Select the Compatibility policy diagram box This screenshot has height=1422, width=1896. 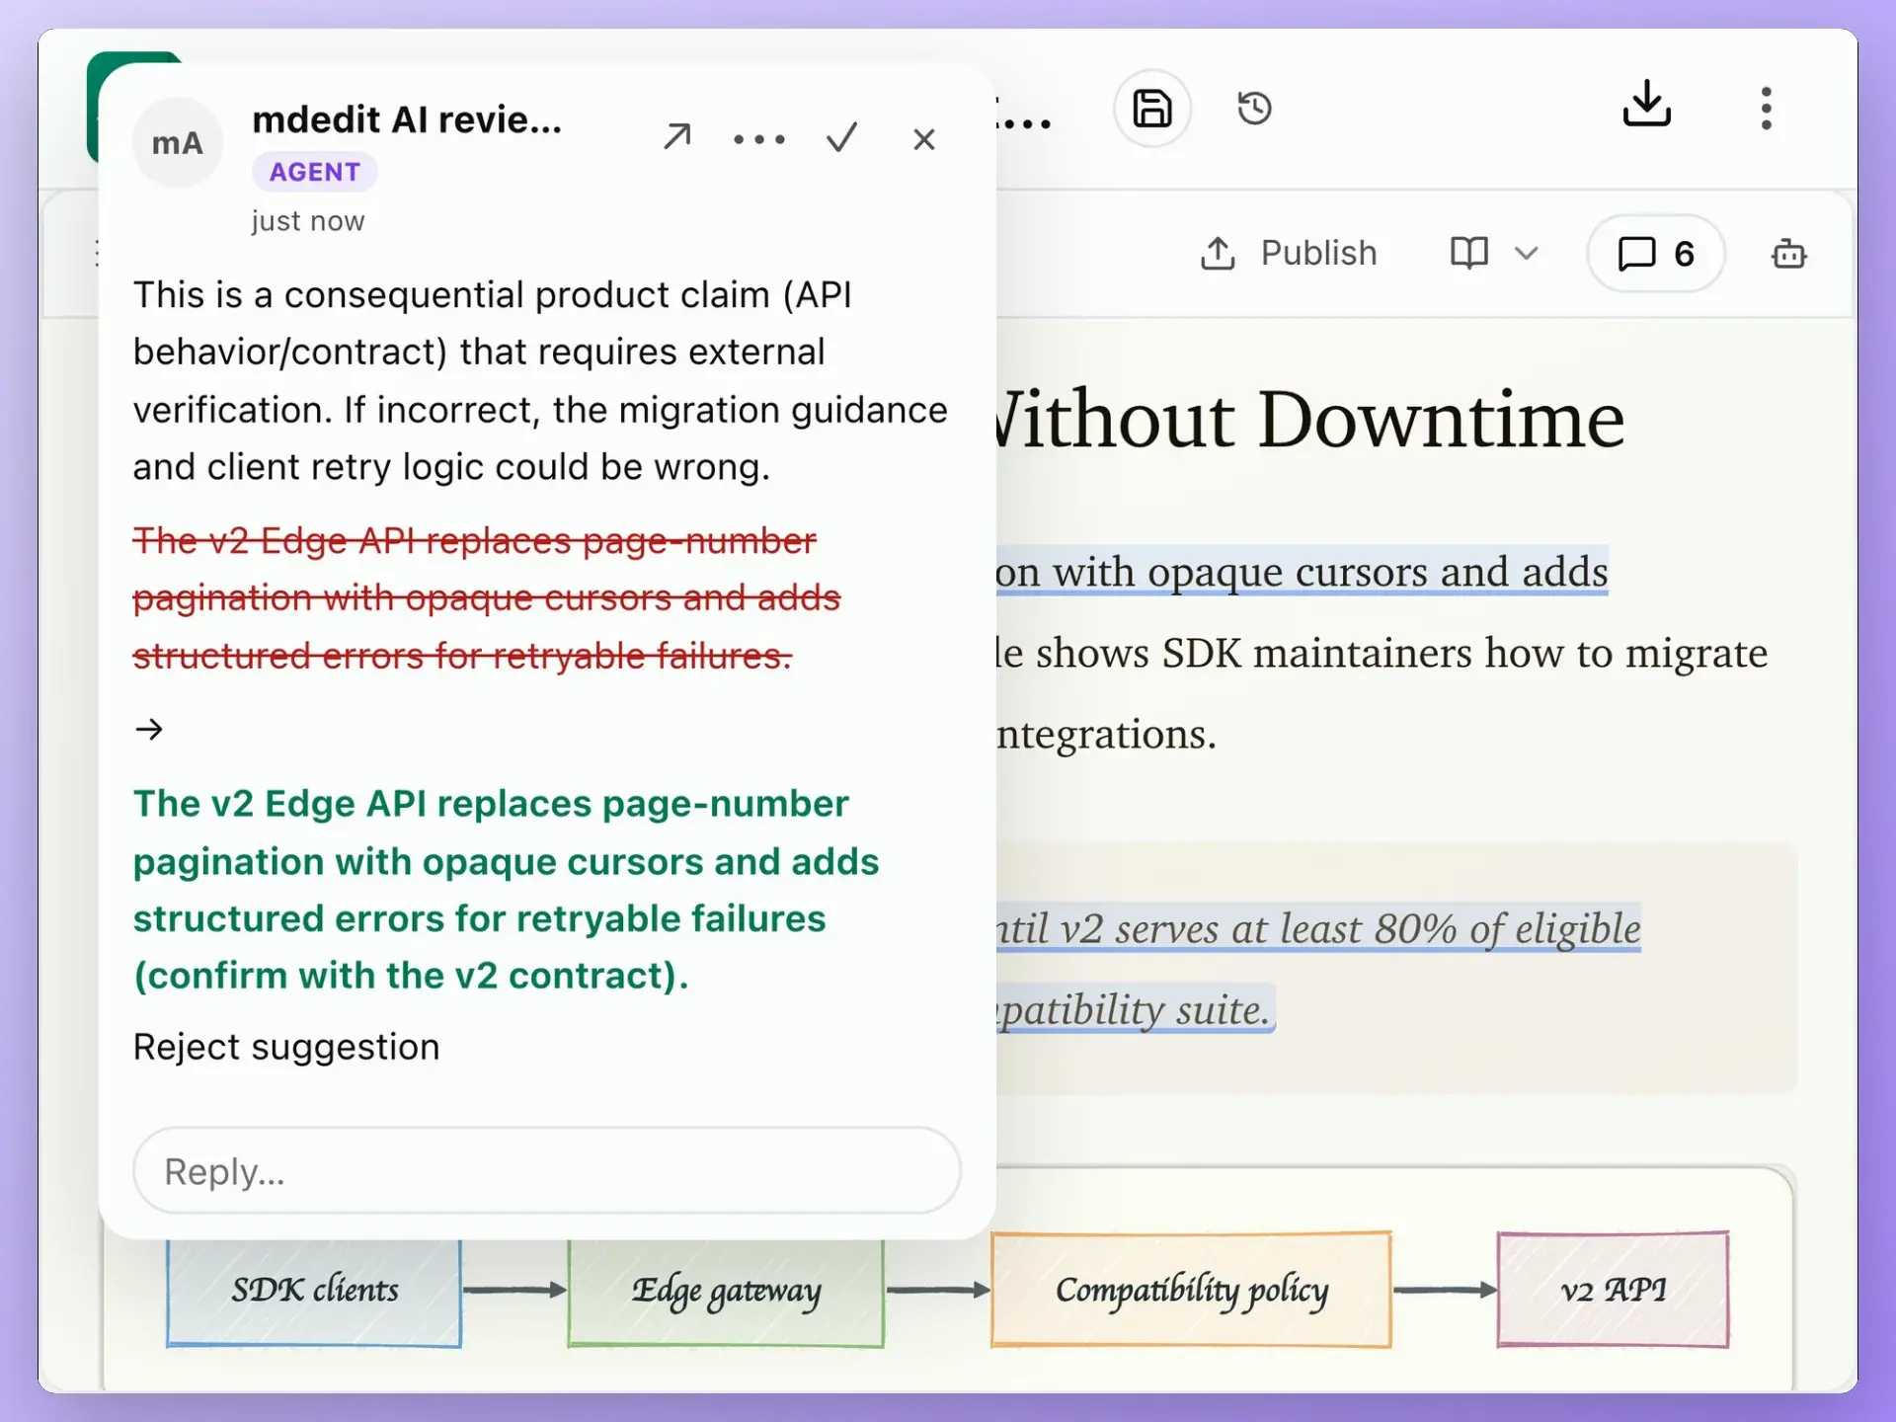[x=1191, y=1289]
